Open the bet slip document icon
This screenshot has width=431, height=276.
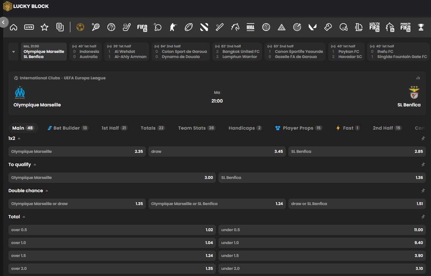pyautogui.click(x=60, y=27)
